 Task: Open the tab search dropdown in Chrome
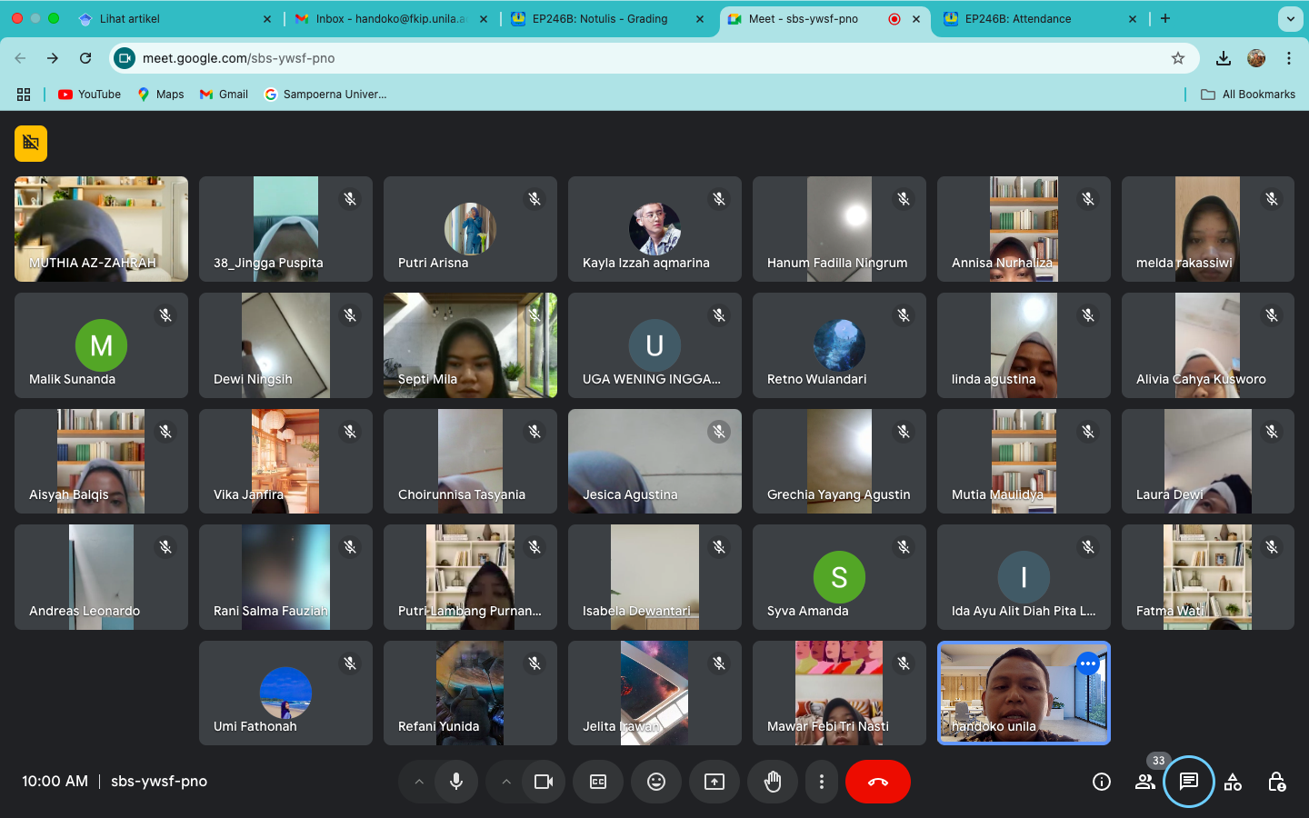[x=1290, y=19]
